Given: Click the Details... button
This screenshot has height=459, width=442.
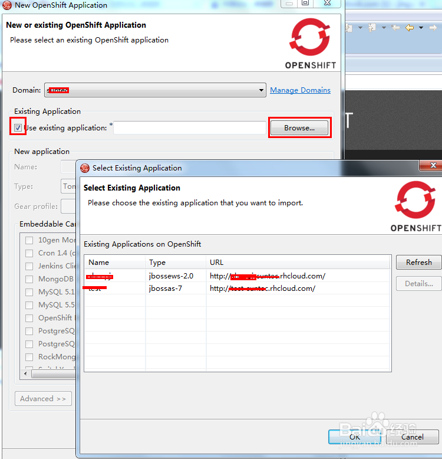Looking at the screenshot, I should pyautogui.click(x=418, y=283).
